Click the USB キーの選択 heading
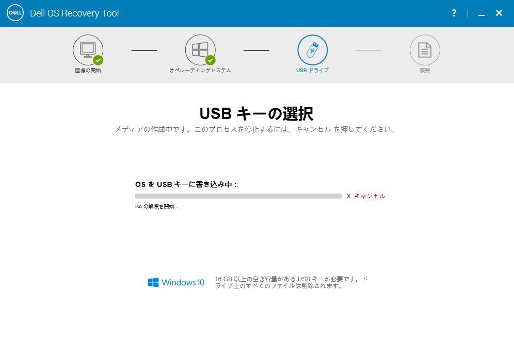The height and width of the screenshot is (358, 514). pos(256,113)
